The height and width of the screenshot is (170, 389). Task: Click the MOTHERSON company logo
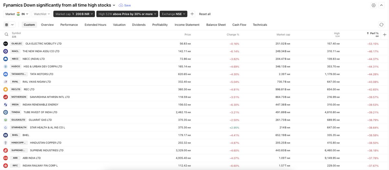[6, 97]
